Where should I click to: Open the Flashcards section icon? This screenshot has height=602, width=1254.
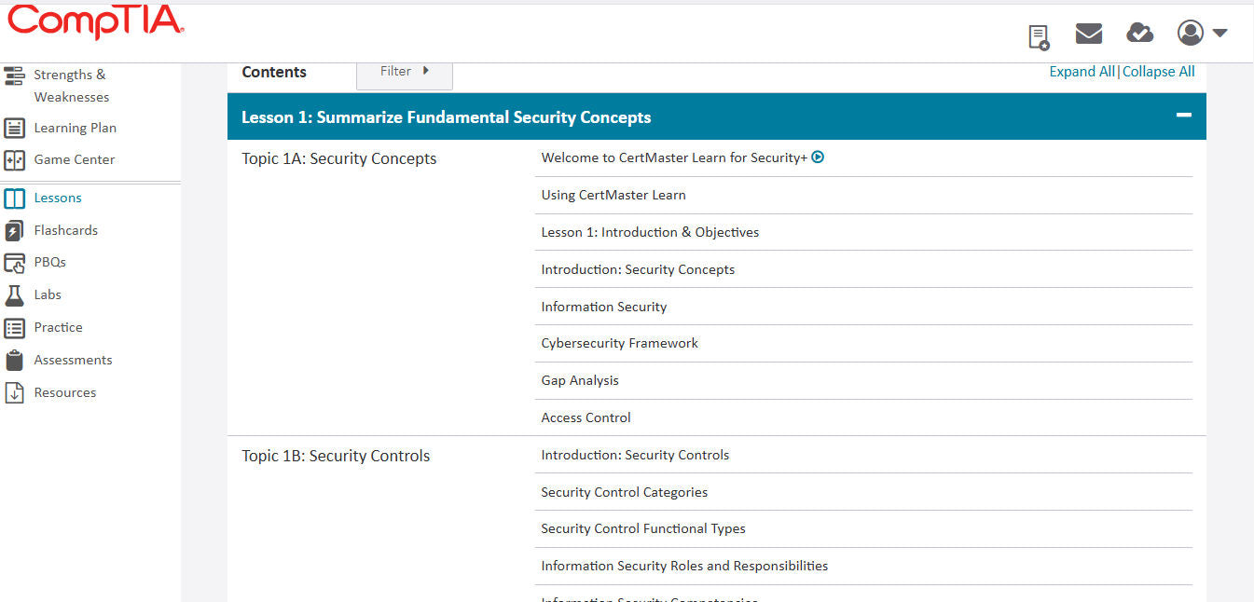(14, 230)
